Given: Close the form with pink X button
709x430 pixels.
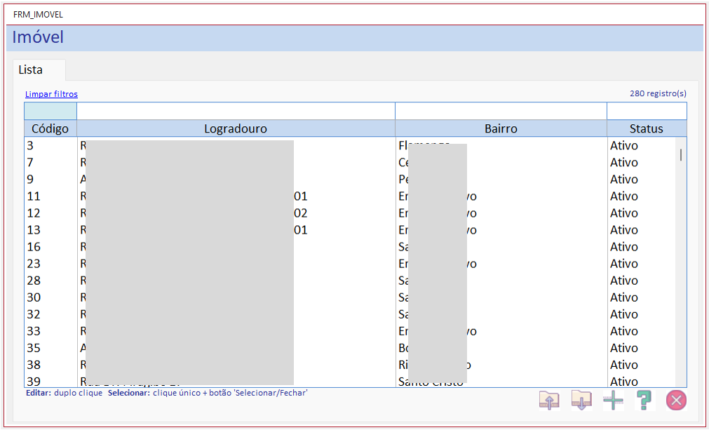Looking at the screenshot, I should click(677, 400).
